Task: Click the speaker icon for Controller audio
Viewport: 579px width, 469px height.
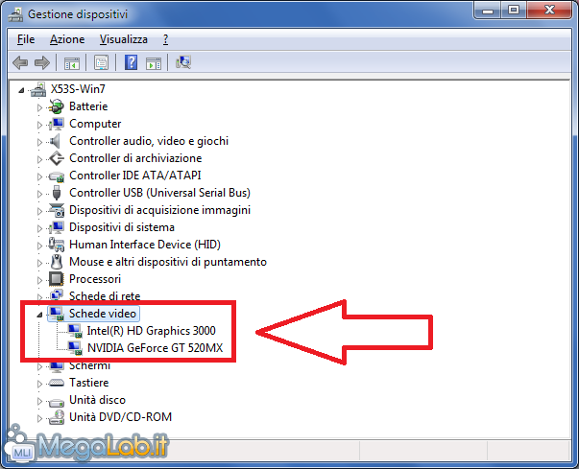Action: [55, 141]
